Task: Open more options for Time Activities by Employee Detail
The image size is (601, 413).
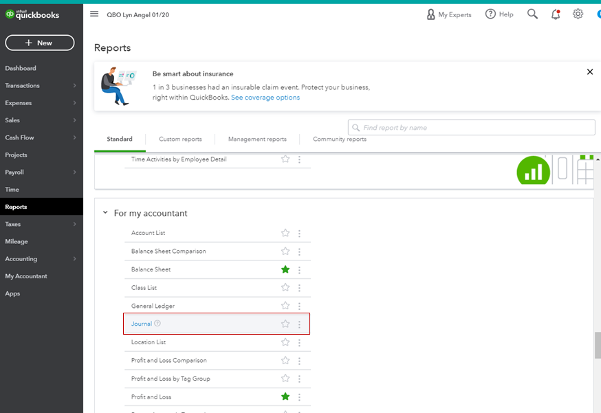Action: (x=299, y=159)
